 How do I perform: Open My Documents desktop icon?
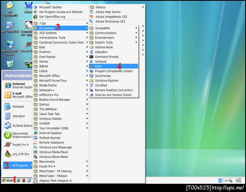pos(10,9)
